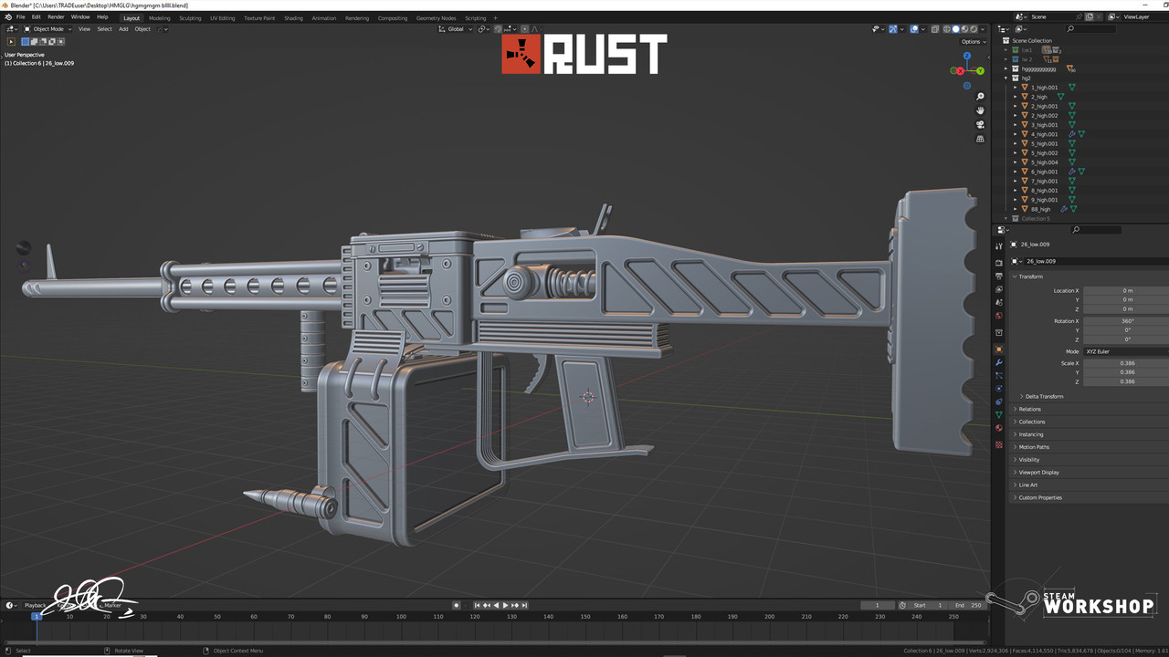
Task: Open the Modifiers properties tab
Action: (x=999, y=362)
